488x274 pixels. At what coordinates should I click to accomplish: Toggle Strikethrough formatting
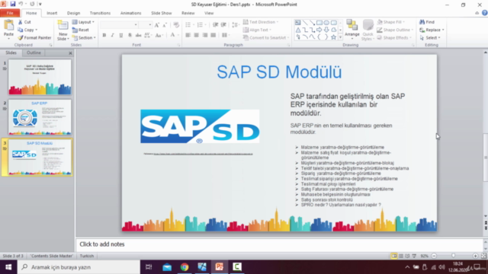138,35
